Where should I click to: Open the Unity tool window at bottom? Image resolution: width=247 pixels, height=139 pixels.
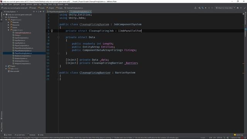(41, 135)
